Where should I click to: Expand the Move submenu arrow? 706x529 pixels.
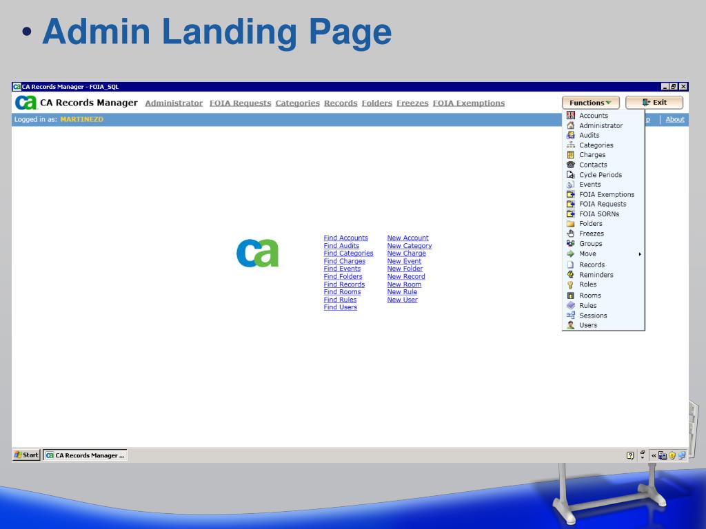(x=640, y=254)
